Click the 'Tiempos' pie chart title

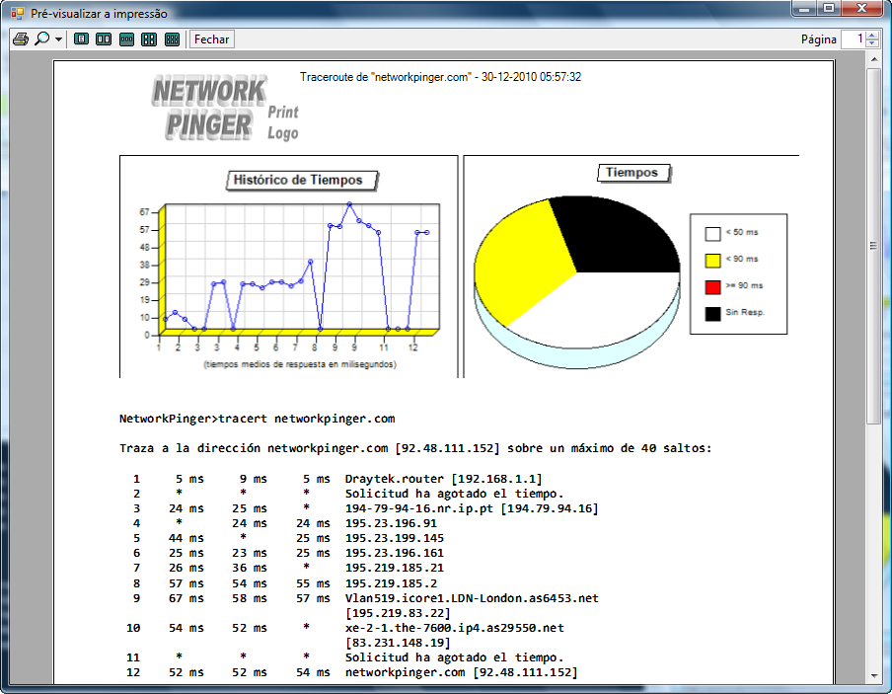(633, 173)
